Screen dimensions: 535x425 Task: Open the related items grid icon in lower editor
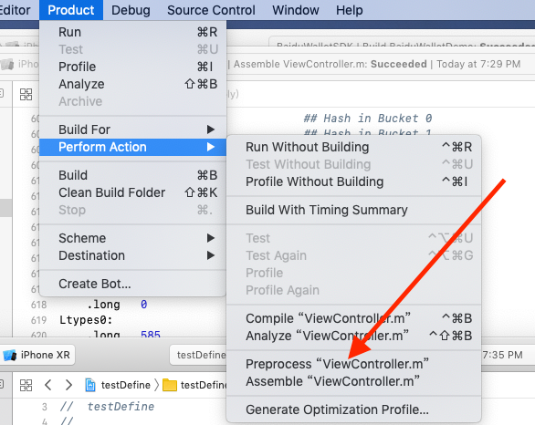coord(26,385)
